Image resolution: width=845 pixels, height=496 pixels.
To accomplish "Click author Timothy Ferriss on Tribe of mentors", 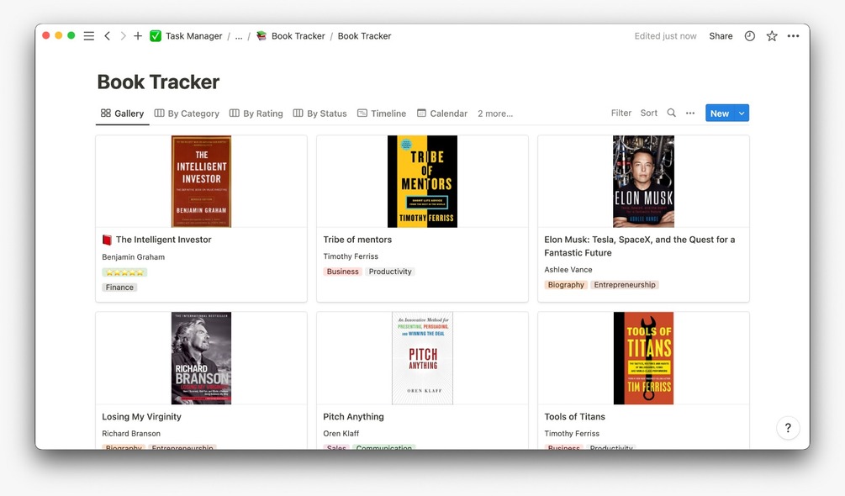I will [351, 256].
